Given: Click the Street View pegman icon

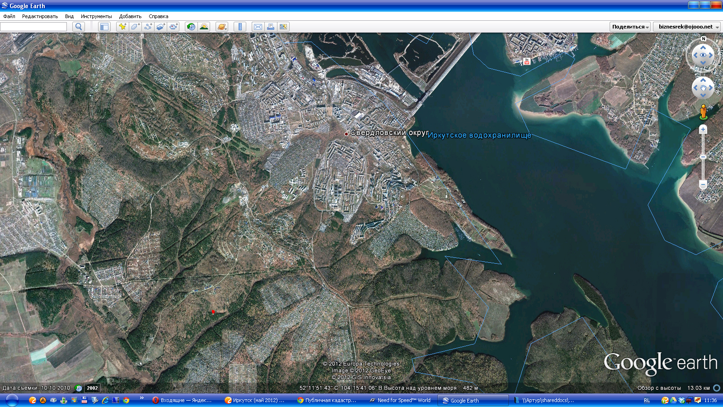Looking at the screenshot, I should tap(703, 112).
